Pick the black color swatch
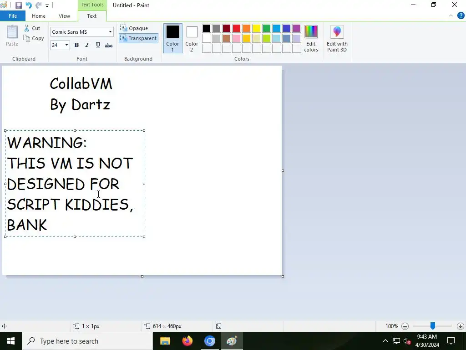Viewport: 466px width, 350px height. (207, 28)
